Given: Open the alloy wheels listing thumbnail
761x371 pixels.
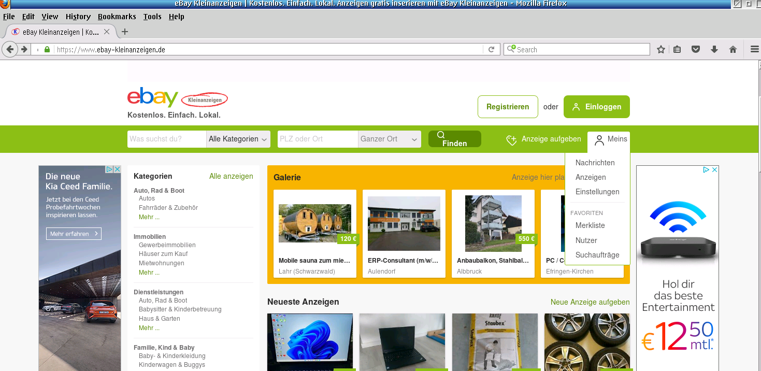Looking at the screenshot, I should pyautogui.click(x=587, y=342).
